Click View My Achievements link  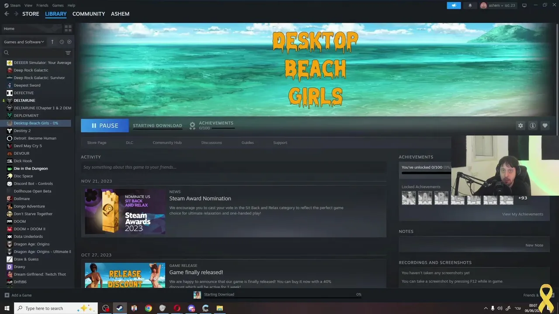522,214
